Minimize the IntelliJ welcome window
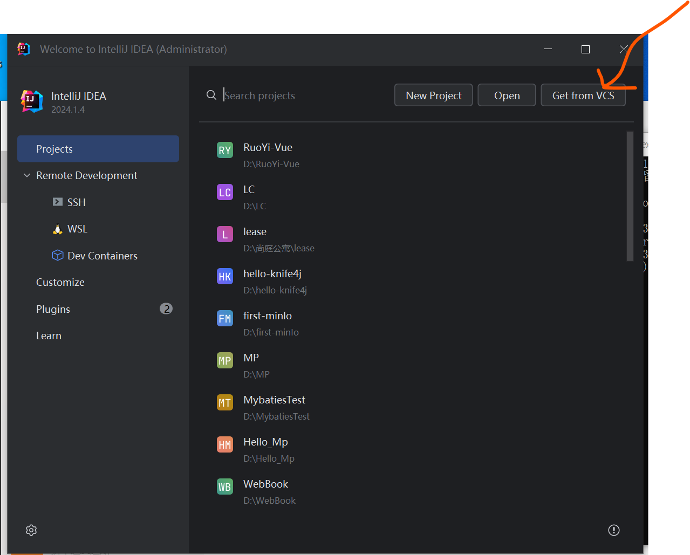Viewport: 690px width, 555px height. click(x=548, y=49)
